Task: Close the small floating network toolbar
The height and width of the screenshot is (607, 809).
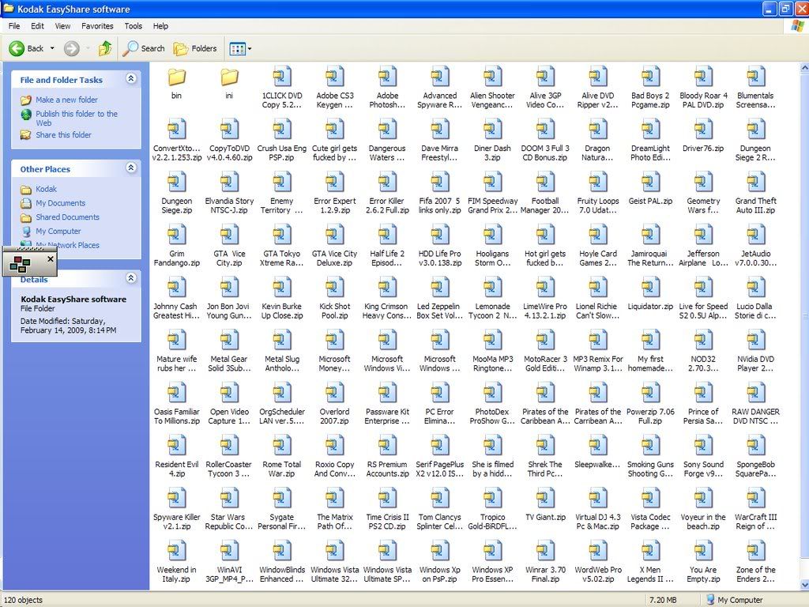Action: [50, 258]
